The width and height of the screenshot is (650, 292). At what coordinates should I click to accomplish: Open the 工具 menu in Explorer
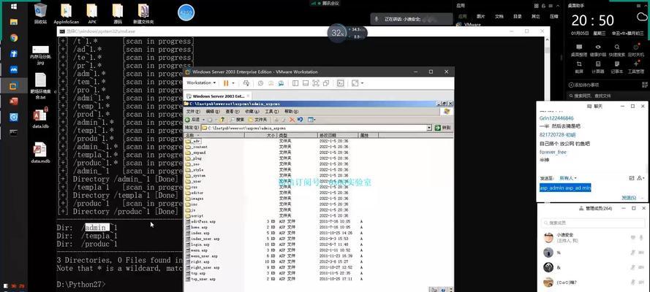point(271,112)
